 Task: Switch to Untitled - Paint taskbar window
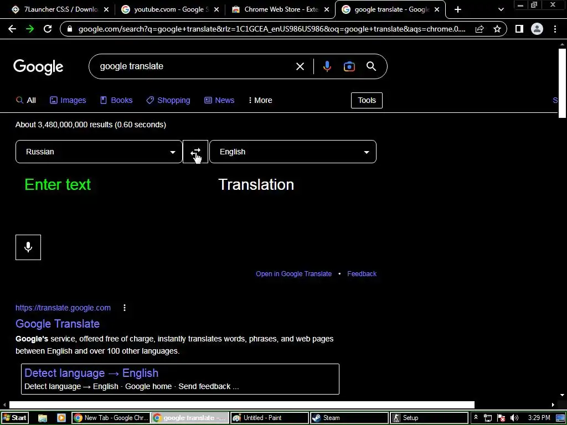click(x=270, y=418)
